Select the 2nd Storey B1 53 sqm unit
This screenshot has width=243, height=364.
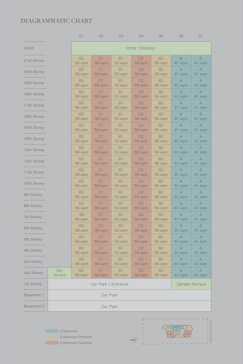point(121,273)
